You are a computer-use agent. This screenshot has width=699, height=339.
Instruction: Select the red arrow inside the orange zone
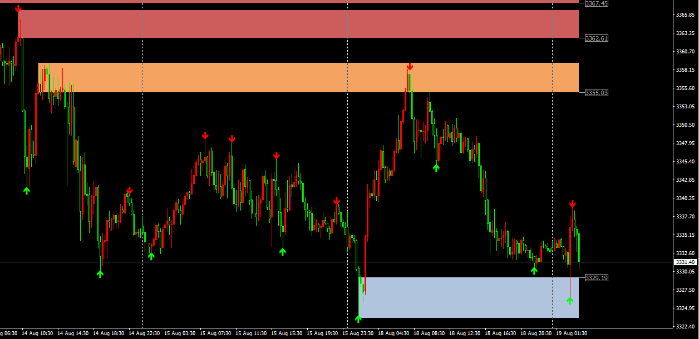click(410, 67)
